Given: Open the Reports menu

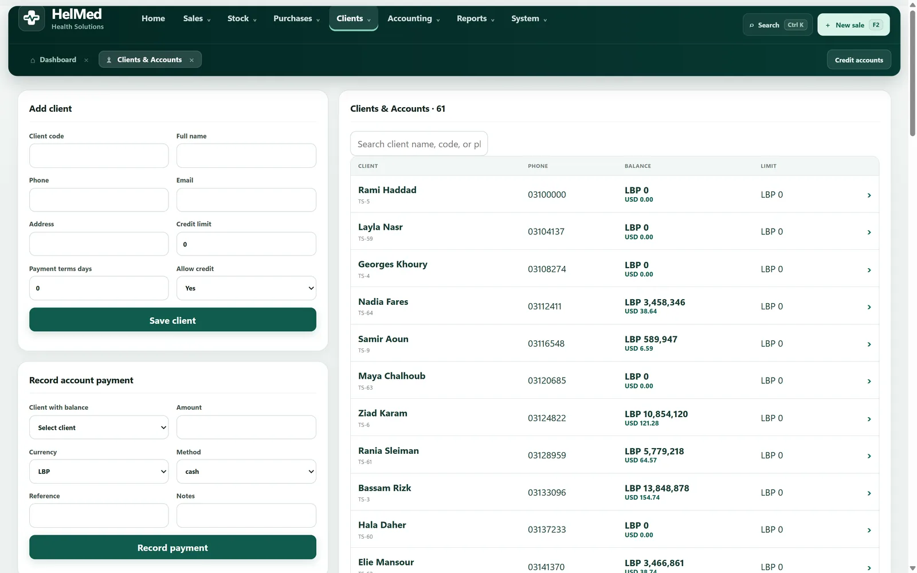Looking at the screenshot, I should tap(475, 18).
